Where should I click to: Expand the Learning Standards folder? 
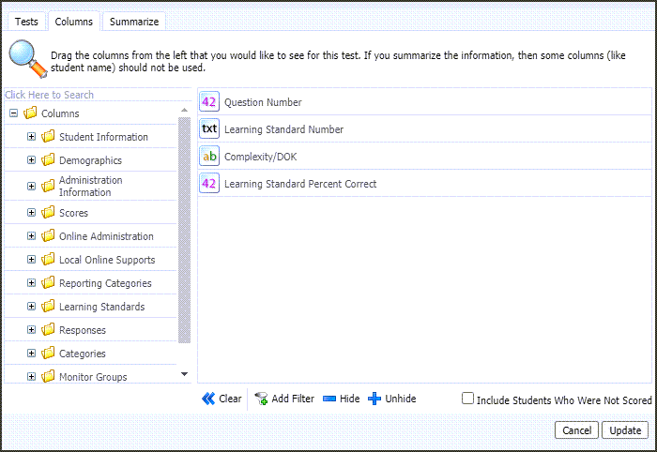point(31,307)
